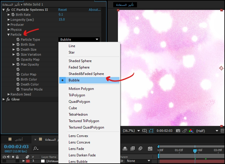Toggle the Death Color stopwatch
Viewport: 225px width, 164px height.
click(18, 84)
